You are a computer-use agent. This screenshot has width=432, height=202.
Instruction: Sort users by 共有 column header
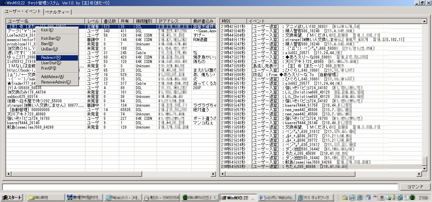pos(126,21)
